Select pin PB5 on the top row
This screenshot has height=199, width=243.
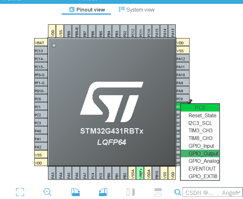[x=100, y=31]
